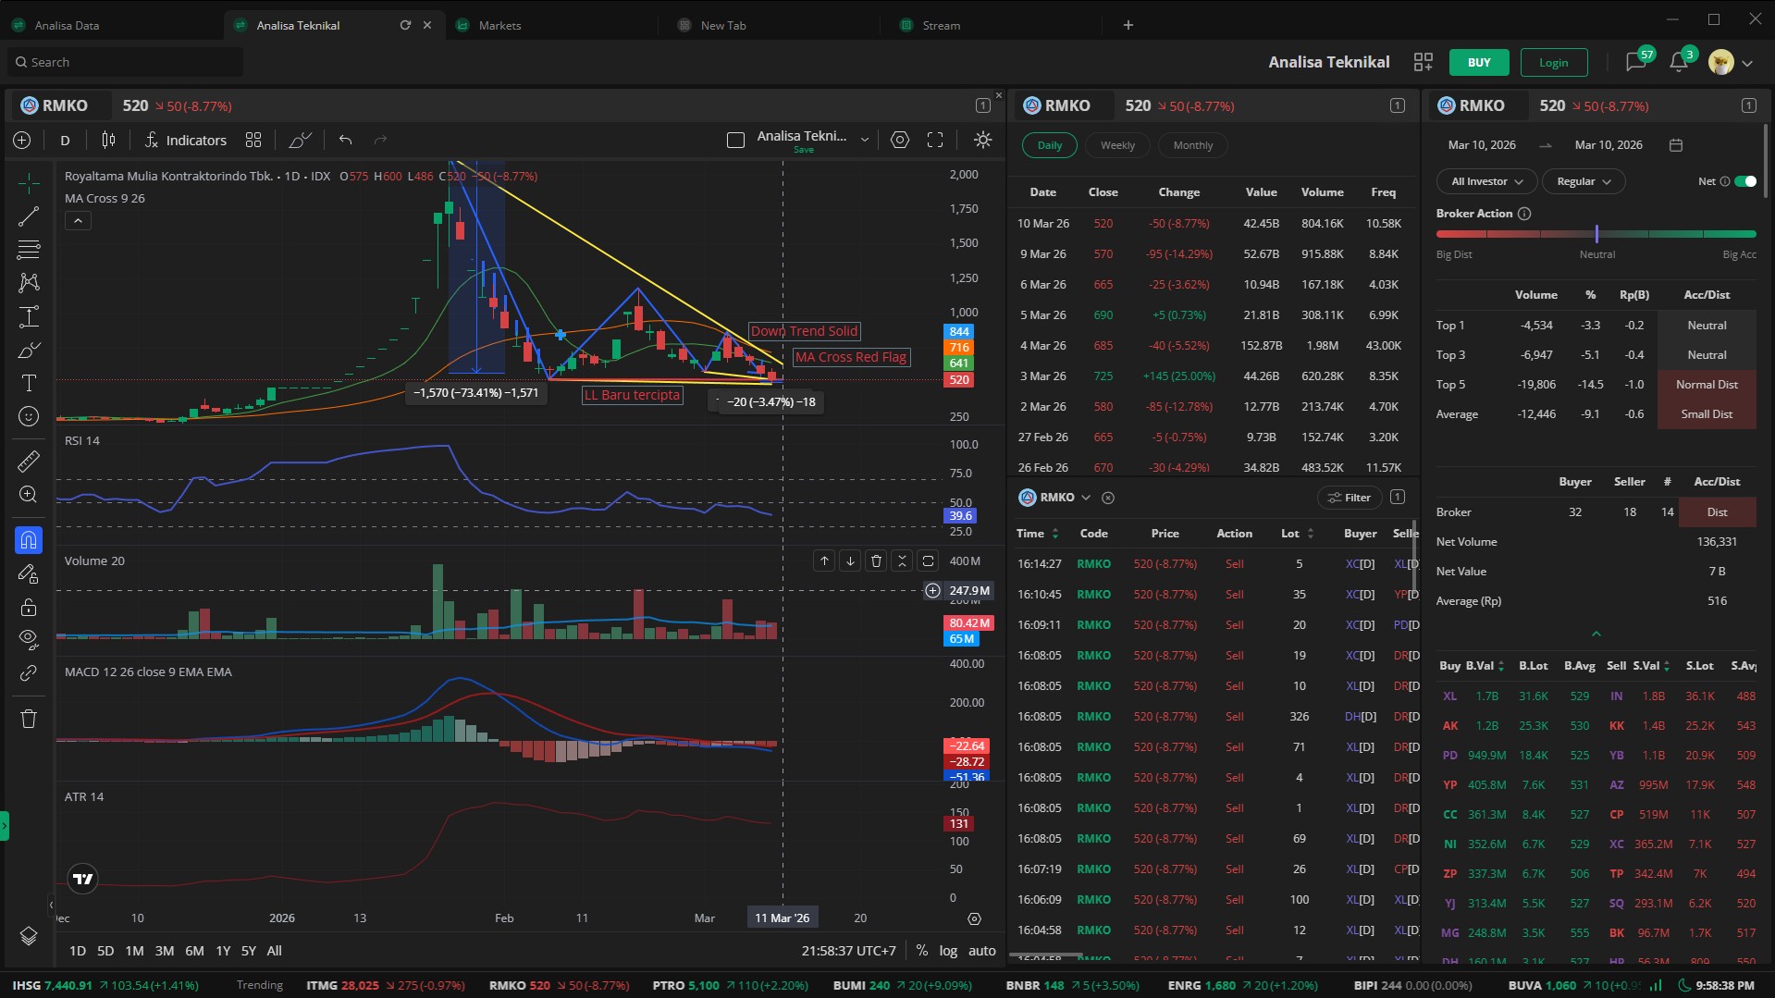Open the notifications bell icon
This screenshot has width=1775, height=998.
[x=1678, y=62]
